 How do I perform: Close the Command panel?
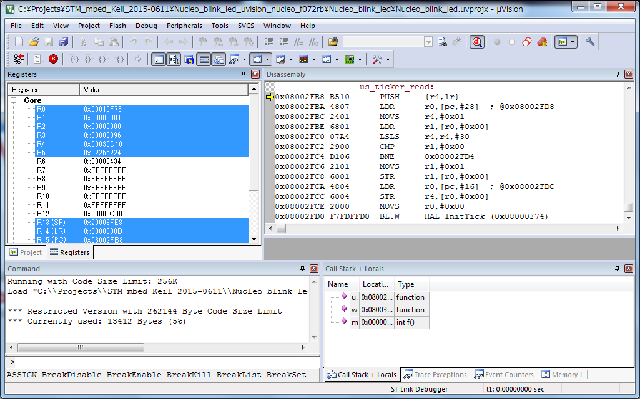point(314,269)
